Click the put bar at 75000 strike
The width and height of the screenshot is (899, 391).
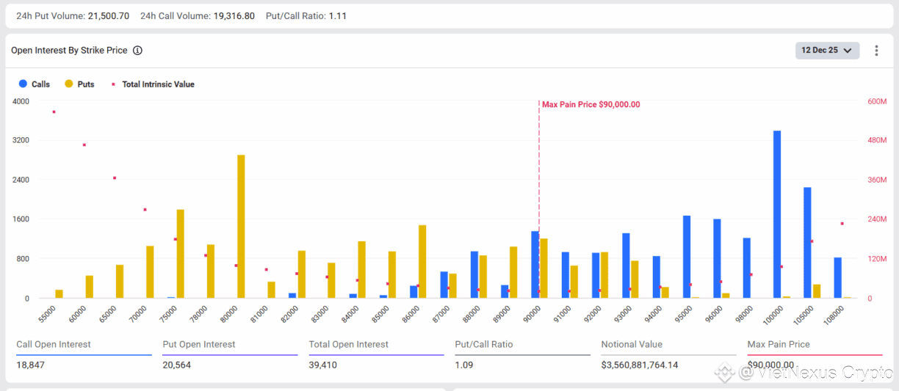[181, 253]
